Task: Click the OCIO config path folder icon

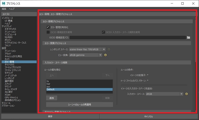Action: (189, 38)
